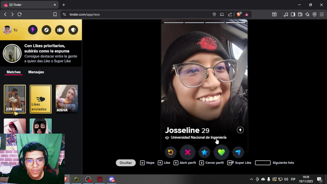Click the Siguiente foto spacebar hint
327x184 pixels.
[x=275, y=163]
